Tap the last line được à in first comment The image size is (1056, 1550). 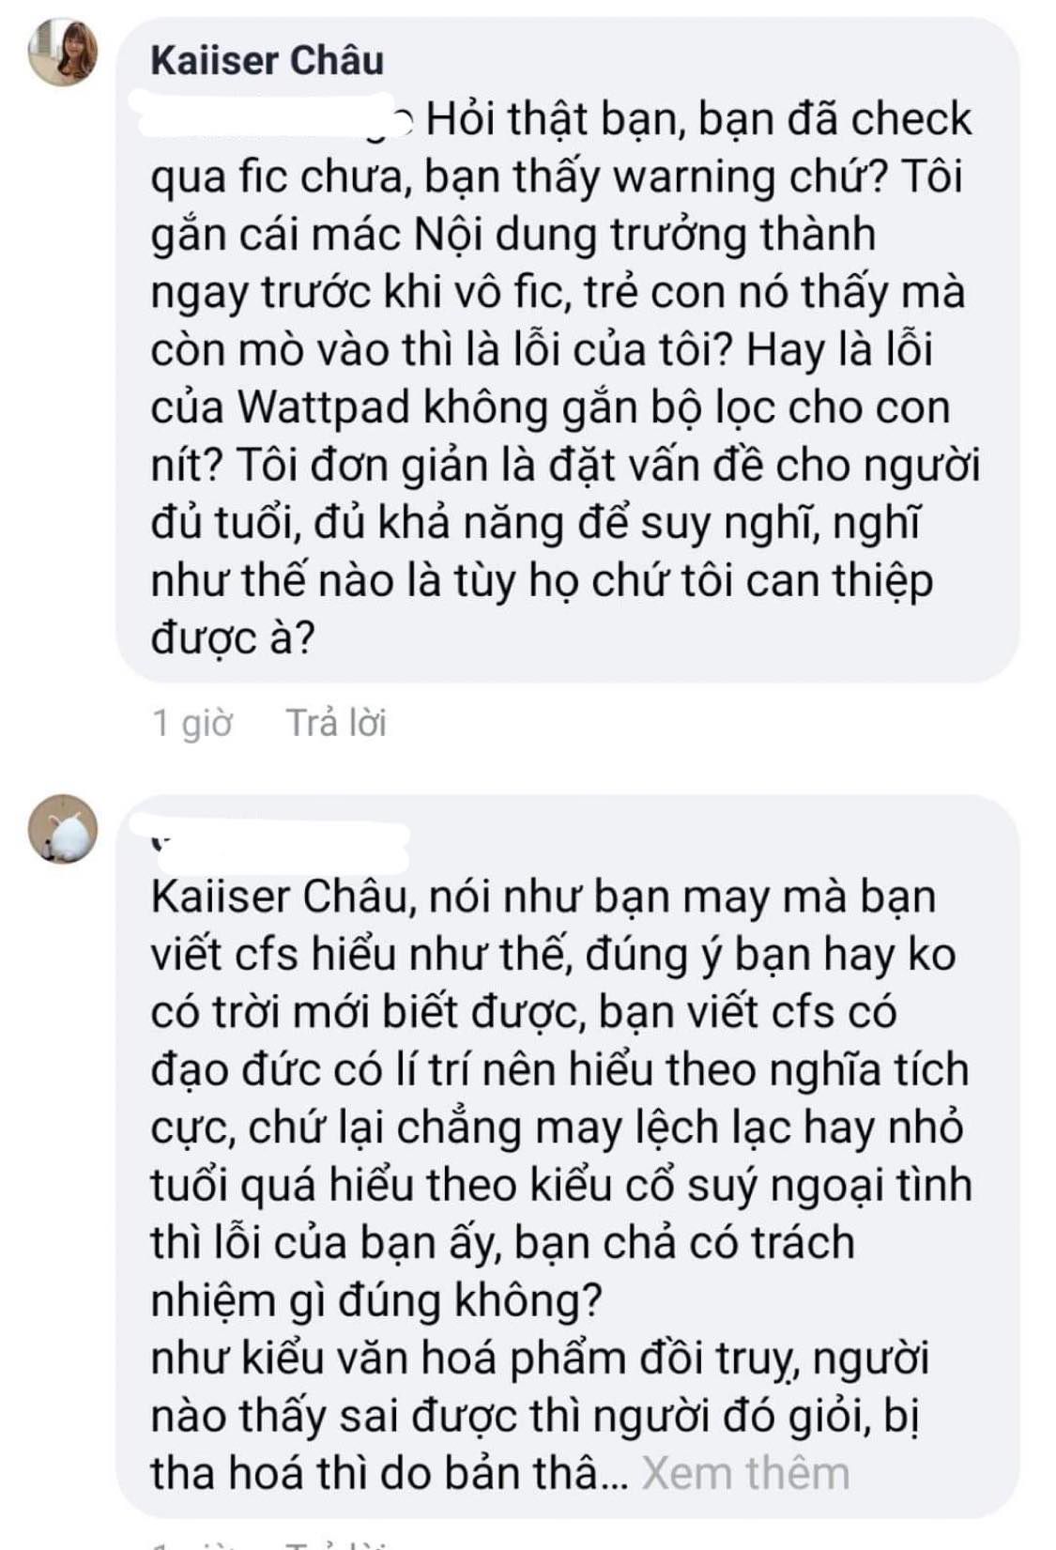click(x=232, y=639)
